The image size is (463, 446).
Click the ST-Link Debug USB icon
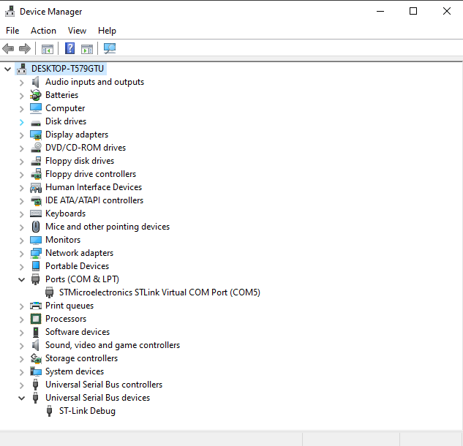tap(50, 411)
